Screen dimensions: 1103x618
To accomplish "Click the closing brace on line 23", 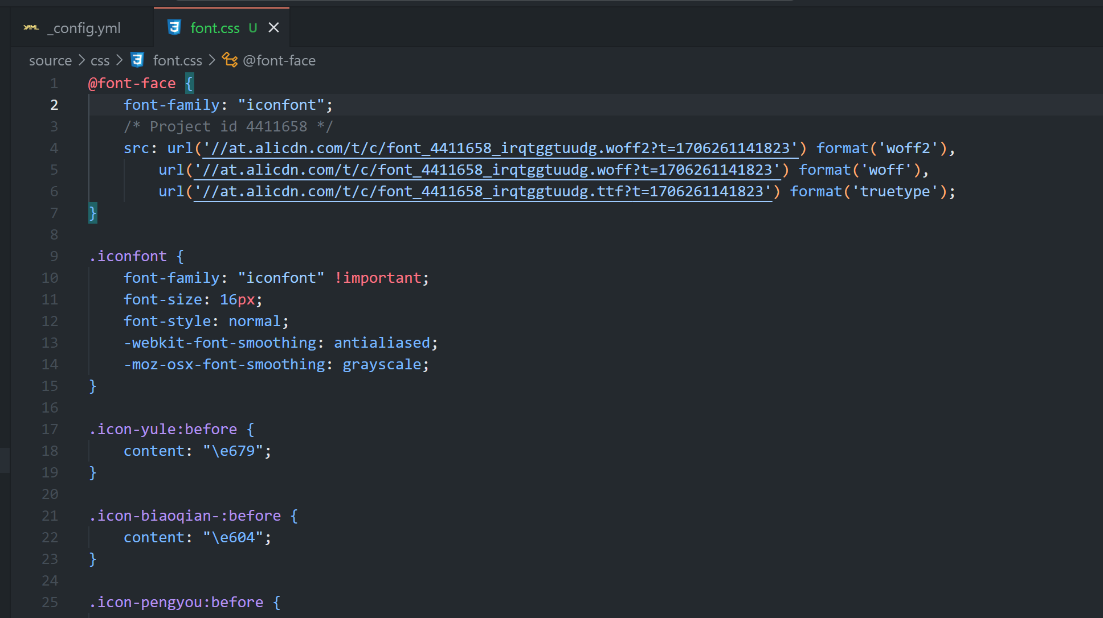I will [93, 559].
